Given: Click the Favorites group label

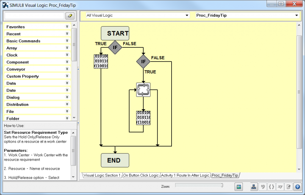Looking at the screenshot, I should pyautogui.click(x=15, y=27).
